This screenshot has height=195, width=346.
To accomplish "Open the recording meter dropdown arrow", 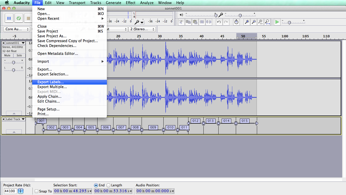I will 142,22.
